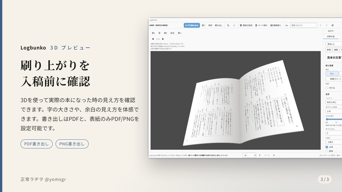Click the PDF書き出し pill on the slide
Viewport: 342px width, 192px height.
click(x=37, y=144)
